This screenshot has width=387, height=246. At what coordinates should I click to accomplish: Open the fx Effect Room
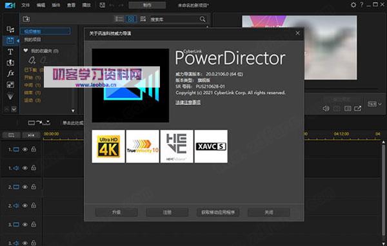pyautogui.click(x=10, y=73)
